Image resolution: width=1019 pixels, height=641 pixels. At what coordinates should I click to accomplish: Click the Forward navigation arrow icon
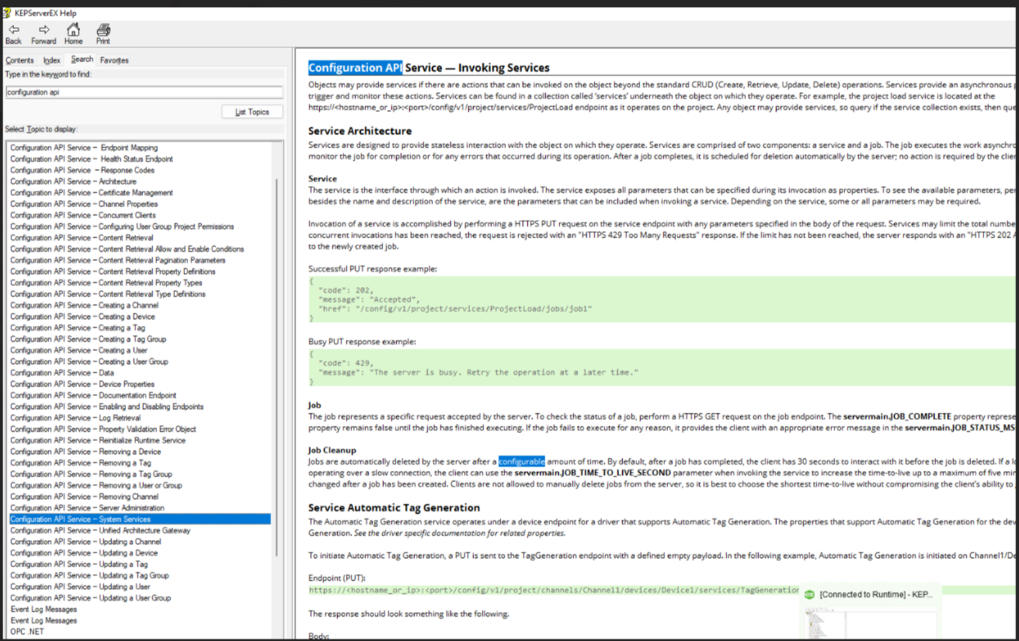(x=43, y=29)
